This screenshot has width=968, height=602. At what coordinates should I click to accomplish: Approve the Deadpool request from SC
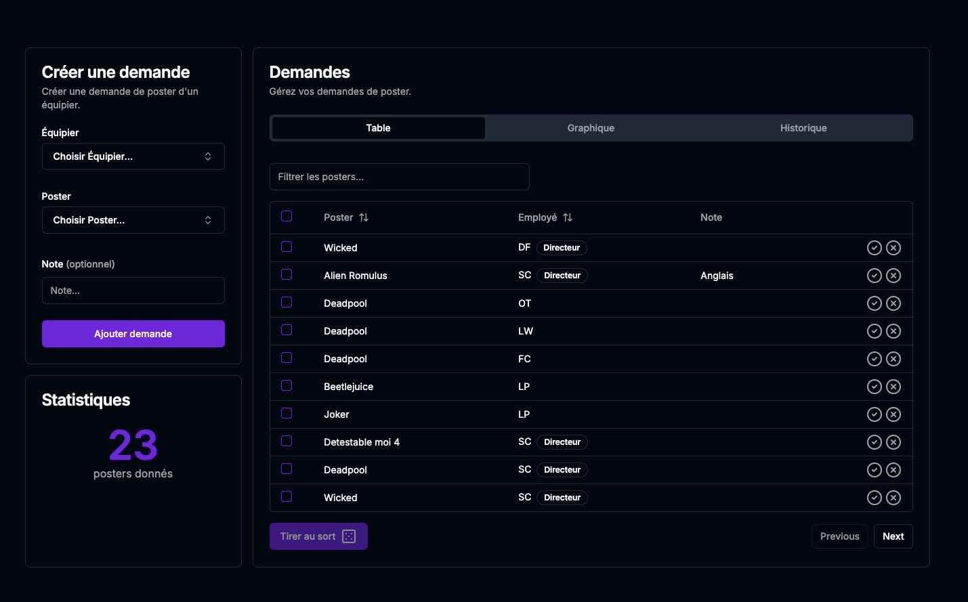[x=875, y=470]
